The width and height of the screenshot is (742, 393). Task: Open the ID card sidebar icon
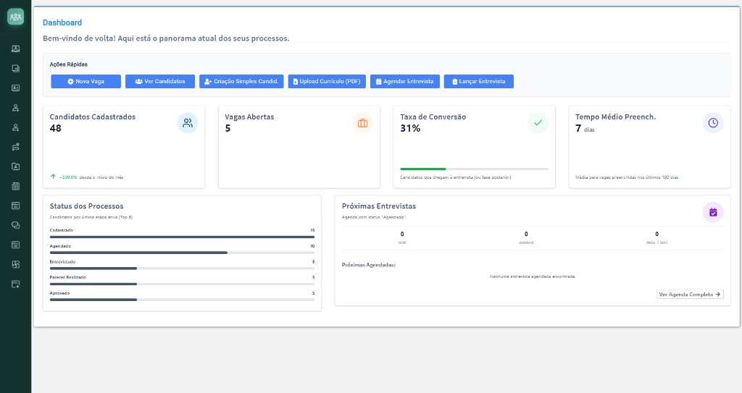coord(16,88)
